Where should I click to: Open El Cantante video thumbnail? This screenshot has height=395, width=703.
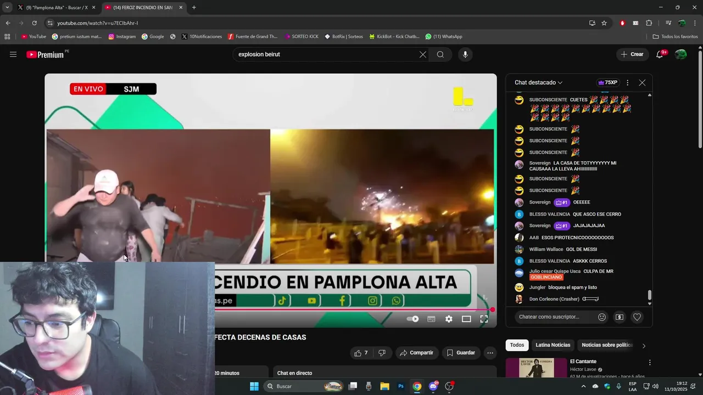[537, 368]
